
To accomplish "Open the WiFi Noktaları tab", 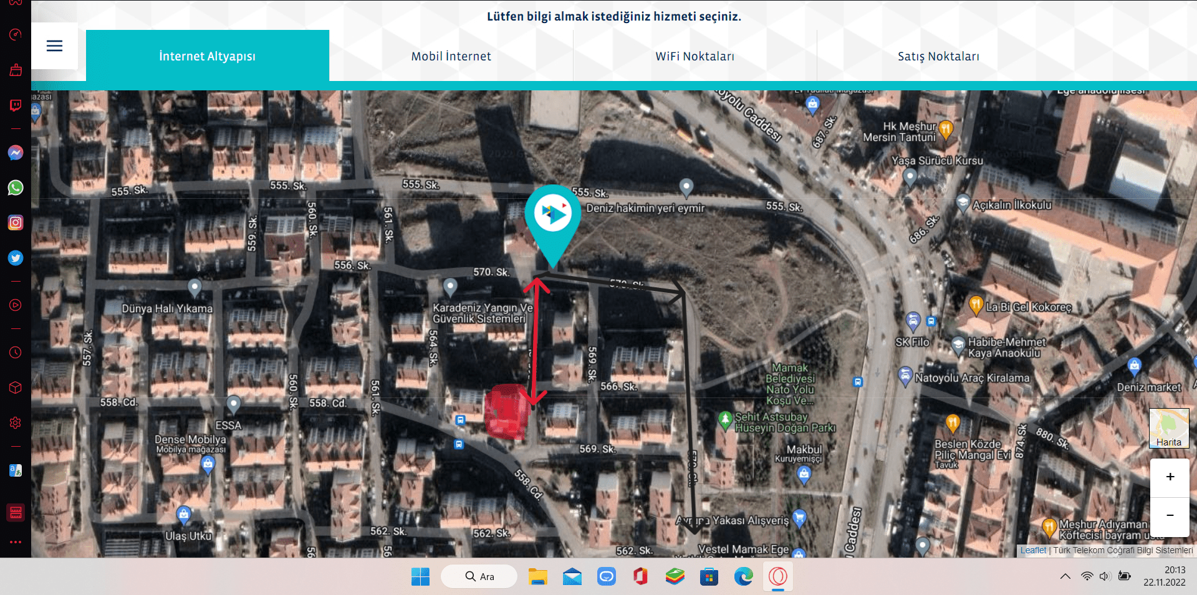I will coord(695,56).
